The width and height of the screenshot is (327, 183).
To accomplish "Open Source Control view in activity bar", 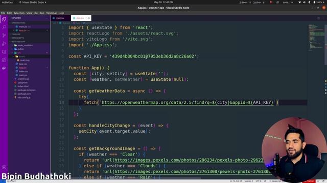I will point(4,35).
